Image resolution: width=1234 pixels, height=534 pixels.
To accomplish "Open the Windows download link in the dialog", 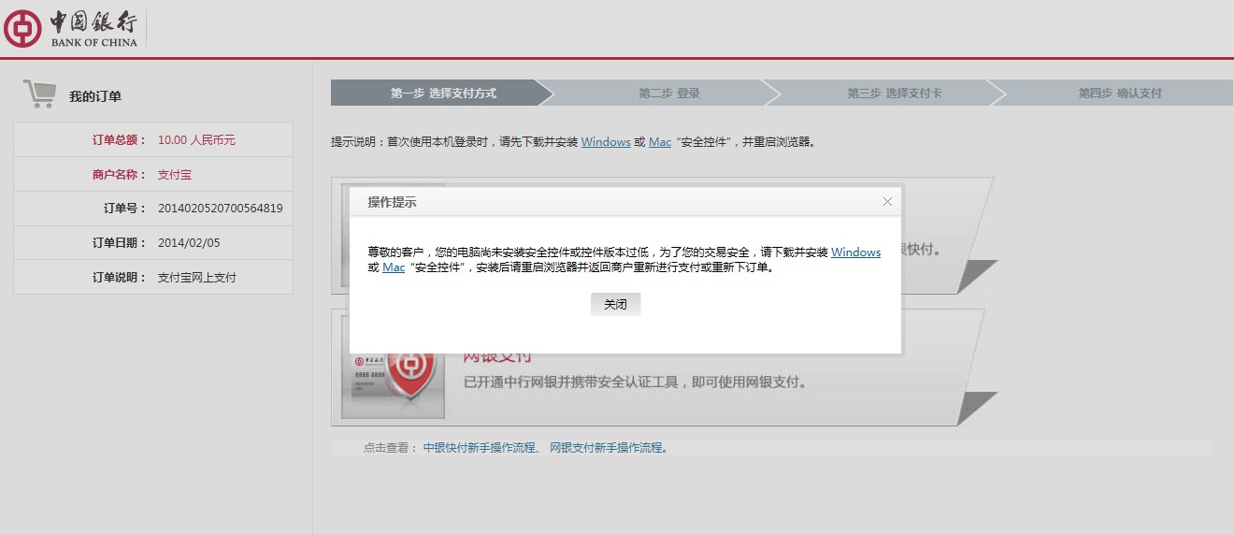I will 855,253.
